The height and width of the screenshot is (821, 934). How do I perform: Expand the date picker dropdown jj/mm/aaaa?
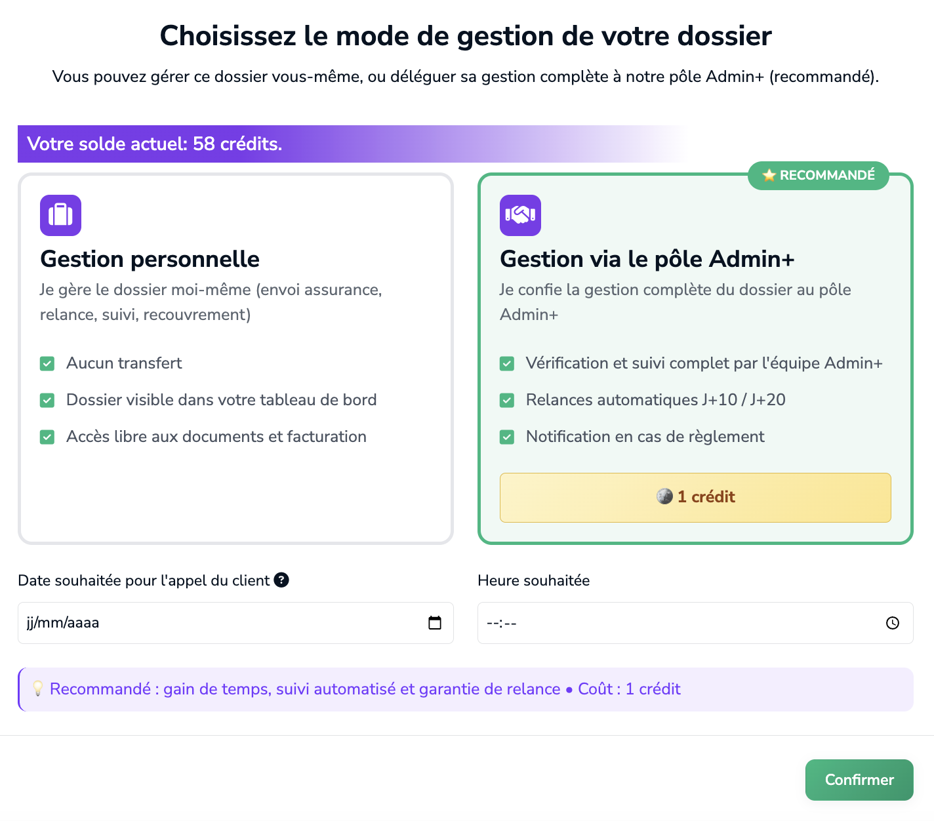pos(131,623)
